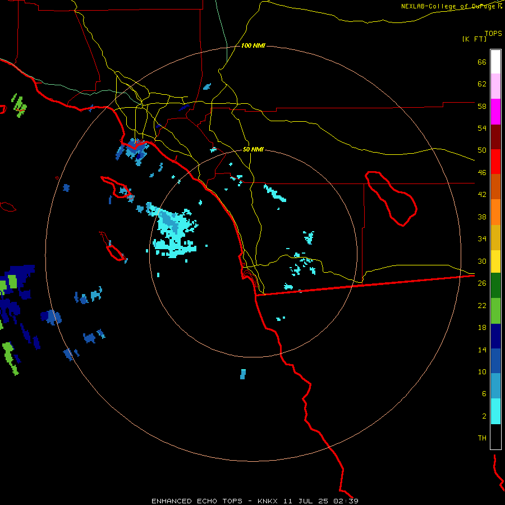Screen dimensions: 505x505
Task: Click the 6 legend value
Action: click(484, 394)
